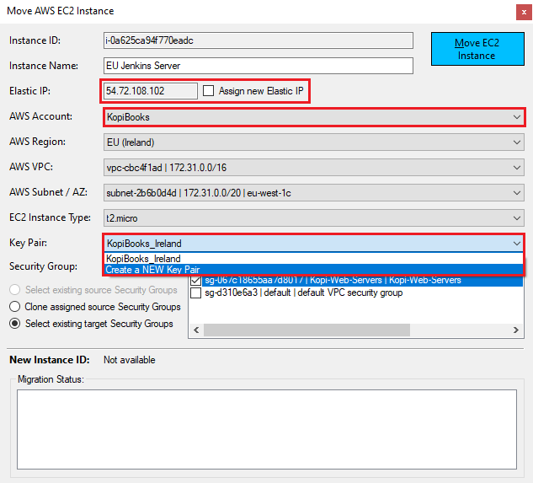
Task: Click the Elastic IP address field
Action: coord(150,91)
